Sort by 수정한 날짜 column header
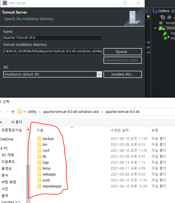Image resolution: width=175 pixels, height=203 pixels. [x=120, y=130]
